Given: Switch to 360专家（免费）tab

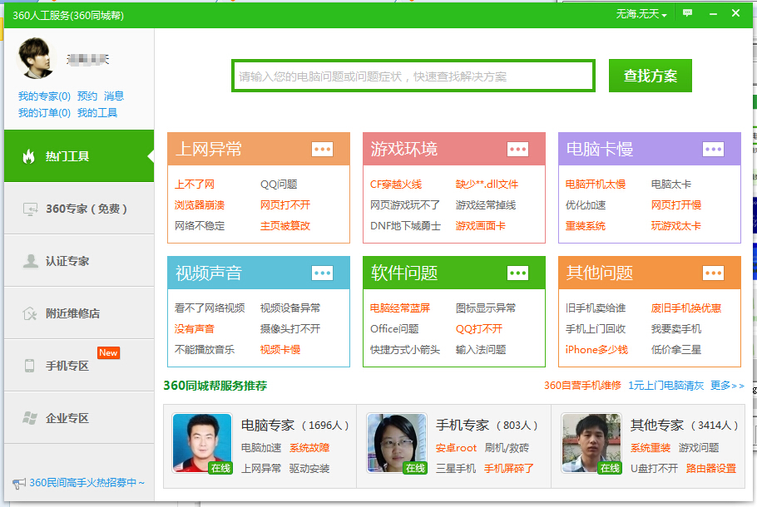Looking at the screenshot, I should [79, 209].
